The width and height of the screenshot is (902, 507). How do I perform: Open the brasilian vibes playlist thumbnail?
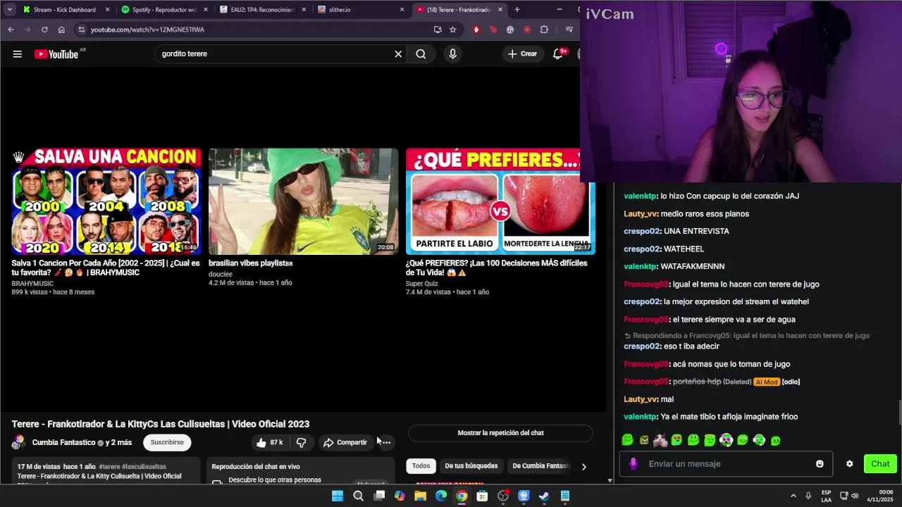pyautogui.click(x=303, y=201)
